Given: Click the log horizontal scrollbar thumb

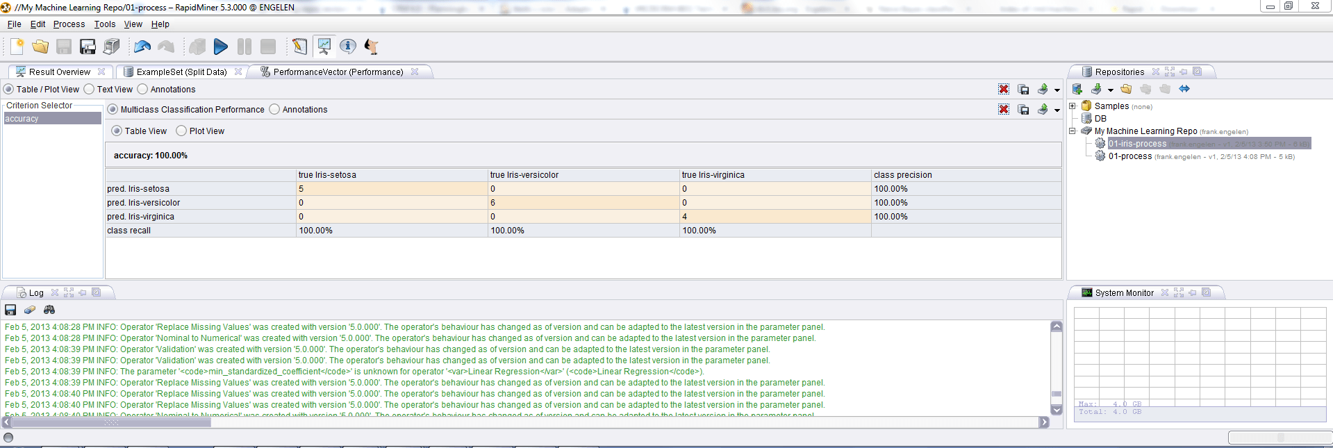Looking at the screenshot, I should point(111,422).
